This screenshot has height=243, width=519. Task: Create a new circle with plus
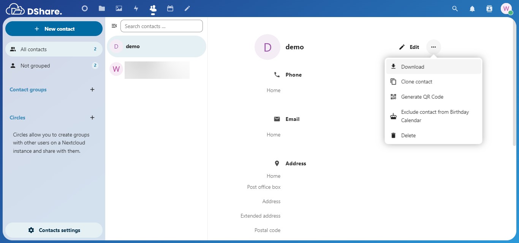92,118
